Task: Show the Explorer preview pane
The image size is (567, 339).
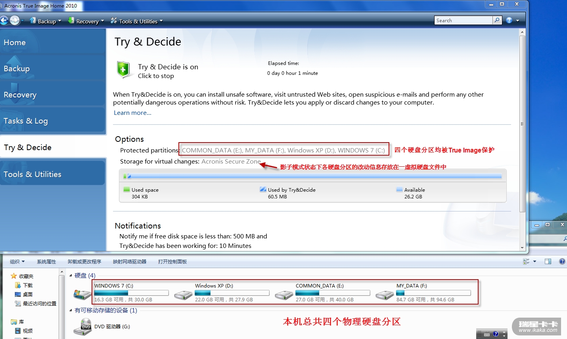Action: pyautogui.click(x=548, y=261)
